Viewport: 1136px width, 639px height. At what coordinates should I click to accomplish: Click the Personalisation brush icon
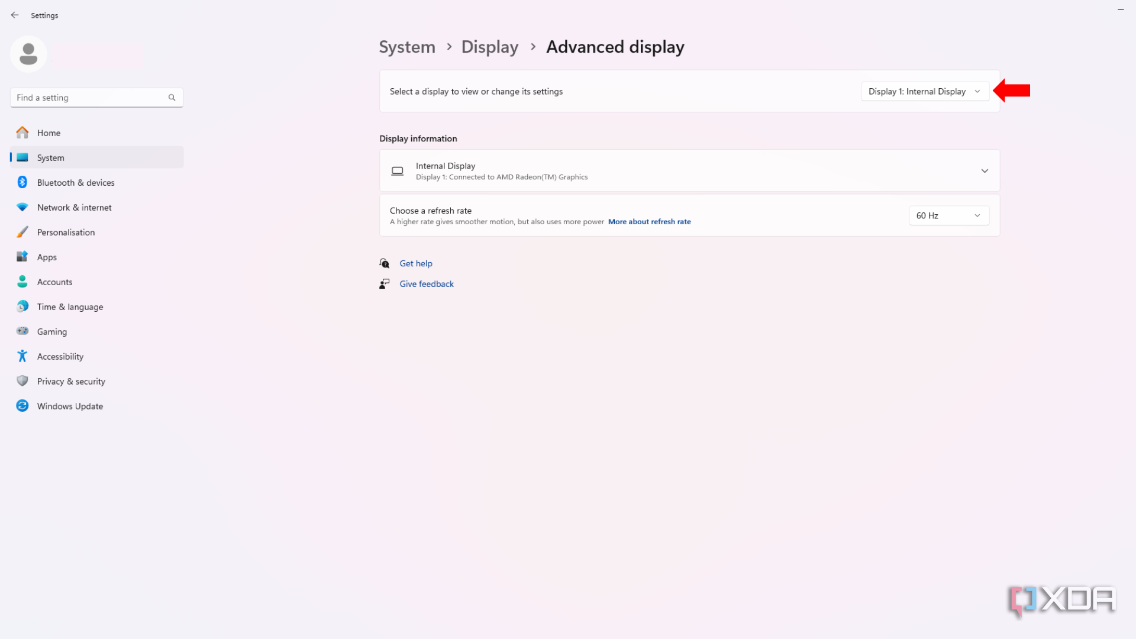22,232
